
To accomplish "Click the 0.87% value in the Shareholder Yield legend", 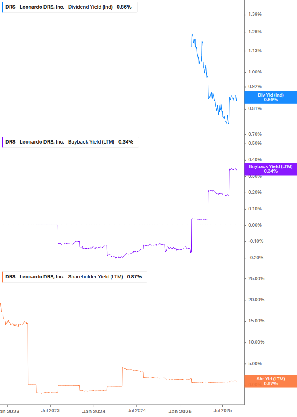I will (x=134, y=277).
